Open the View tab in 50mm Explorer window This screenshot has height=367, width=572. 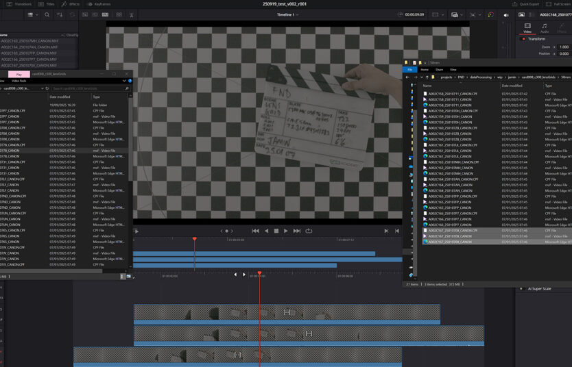pyautogui.click(x=453, y=69)
